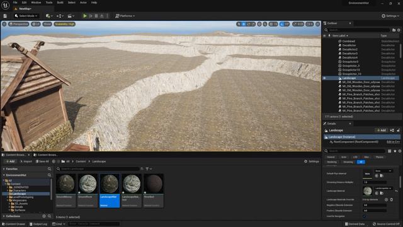
Task: Toggle surface snapping in viewport toolbar
Action: point(265,24)
